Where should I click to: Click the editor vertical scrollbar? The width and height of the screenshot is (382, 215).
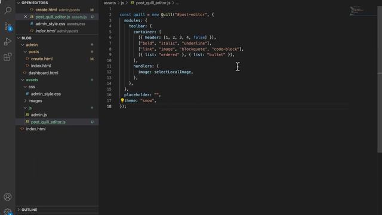(380, 79)
